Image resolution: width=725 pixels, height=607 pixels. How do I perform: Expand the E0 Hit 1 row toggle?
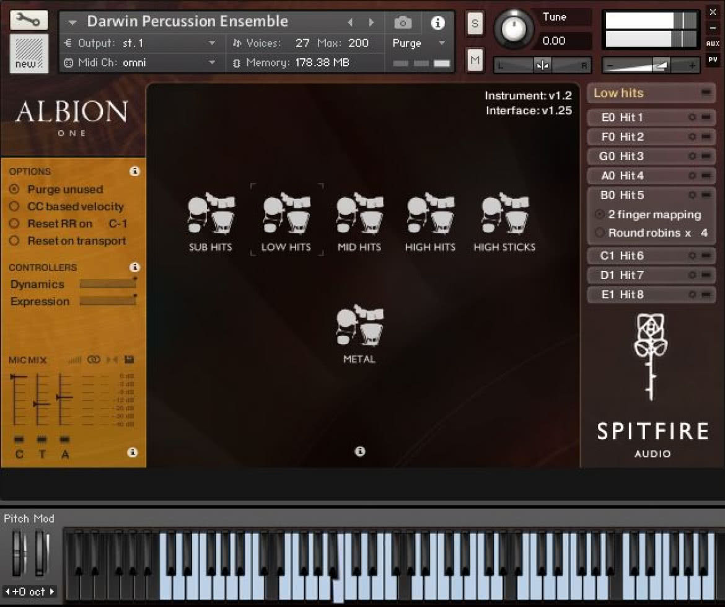706,117
